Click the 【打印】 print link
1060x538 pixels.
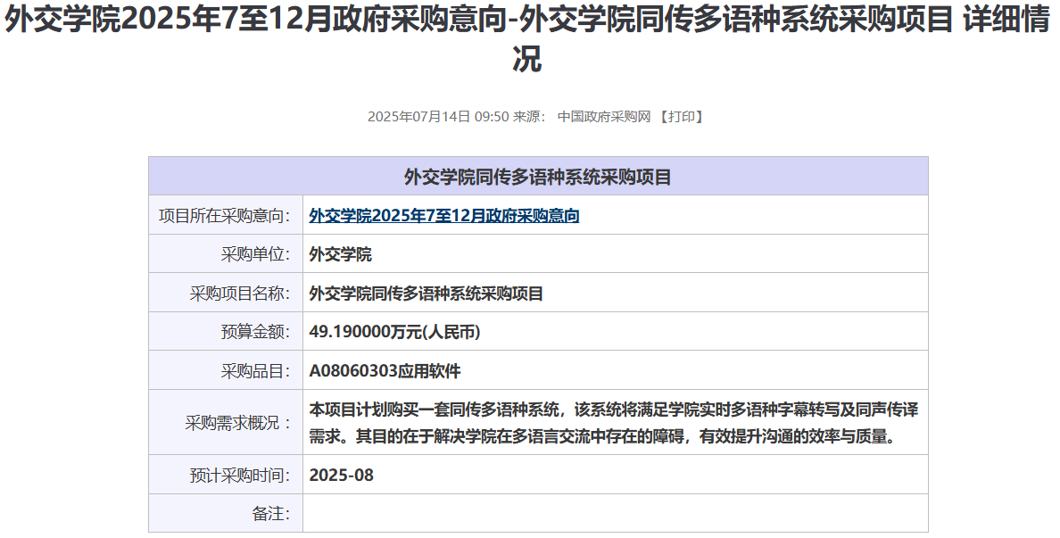click(x=682, y=117)
